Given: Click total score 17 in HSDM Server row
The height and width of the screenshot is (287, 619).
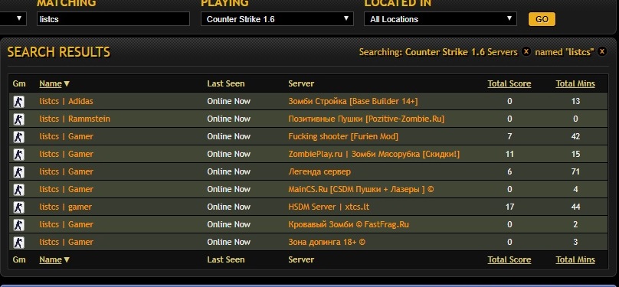Looking at the screenshot, I should tap(509, 207).
